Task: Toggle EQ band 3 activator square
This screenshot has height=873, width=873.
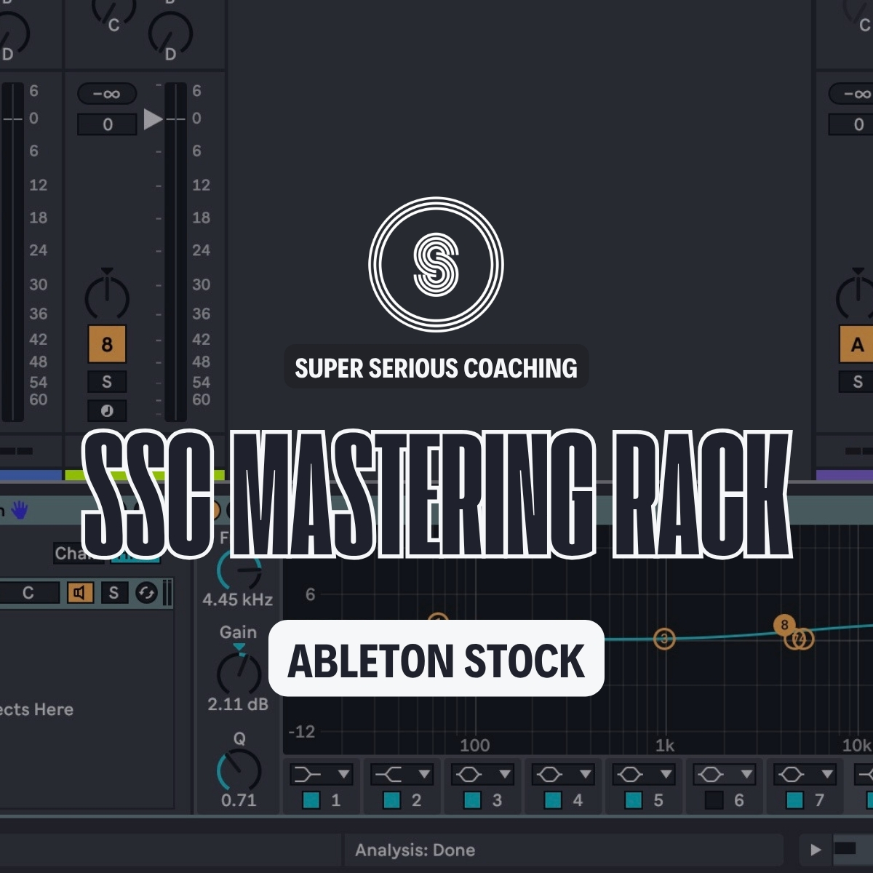Action: pos(473,800)
